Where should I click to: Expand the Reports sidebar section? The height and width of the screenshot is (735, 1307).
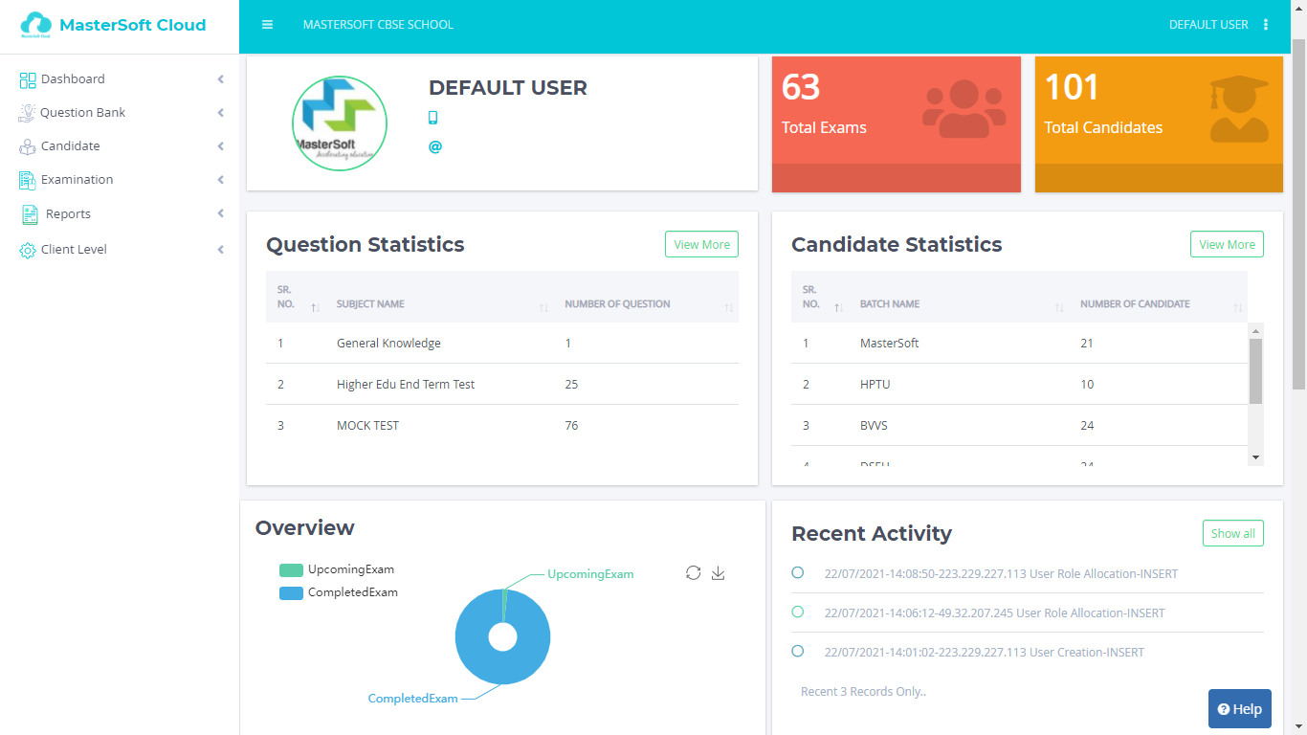point(67,213)
